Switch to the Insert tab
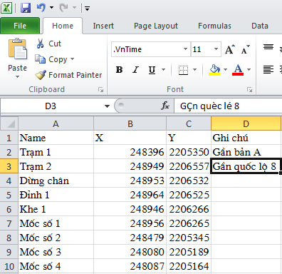Screen dimensions: 282x274 [x=103, y=26]
